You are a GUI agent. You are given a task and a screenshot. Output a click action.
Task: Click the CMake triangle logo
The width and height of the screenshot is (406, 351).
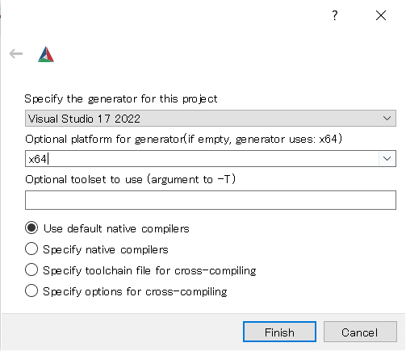coord(46,54)
